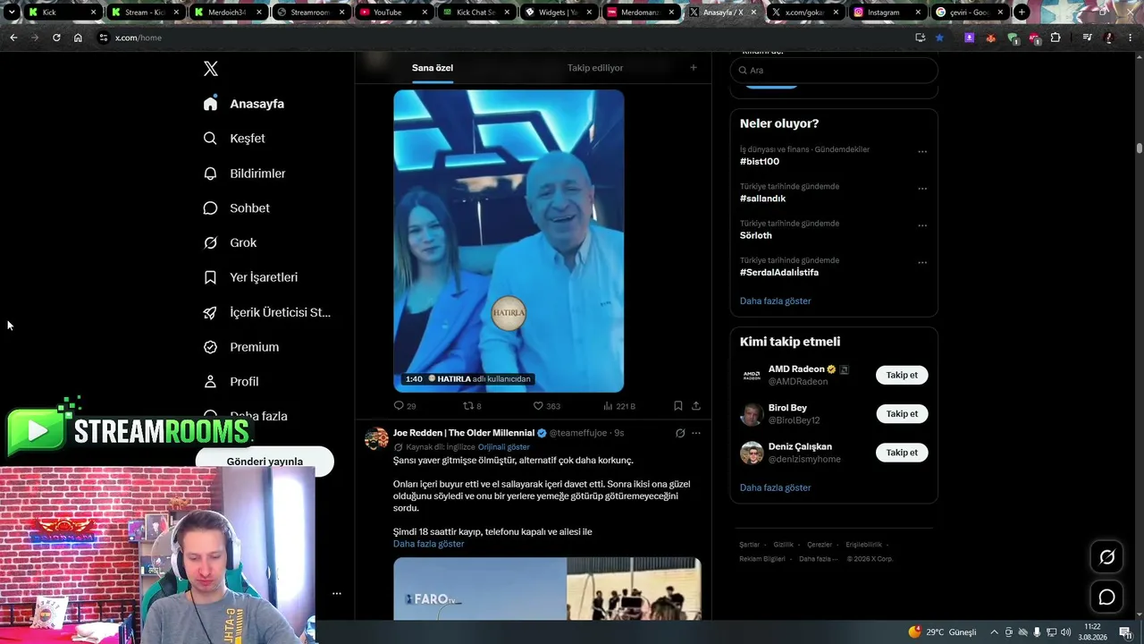Open more options for the #SerdalAdalıİstifa trend

point(922,262)
